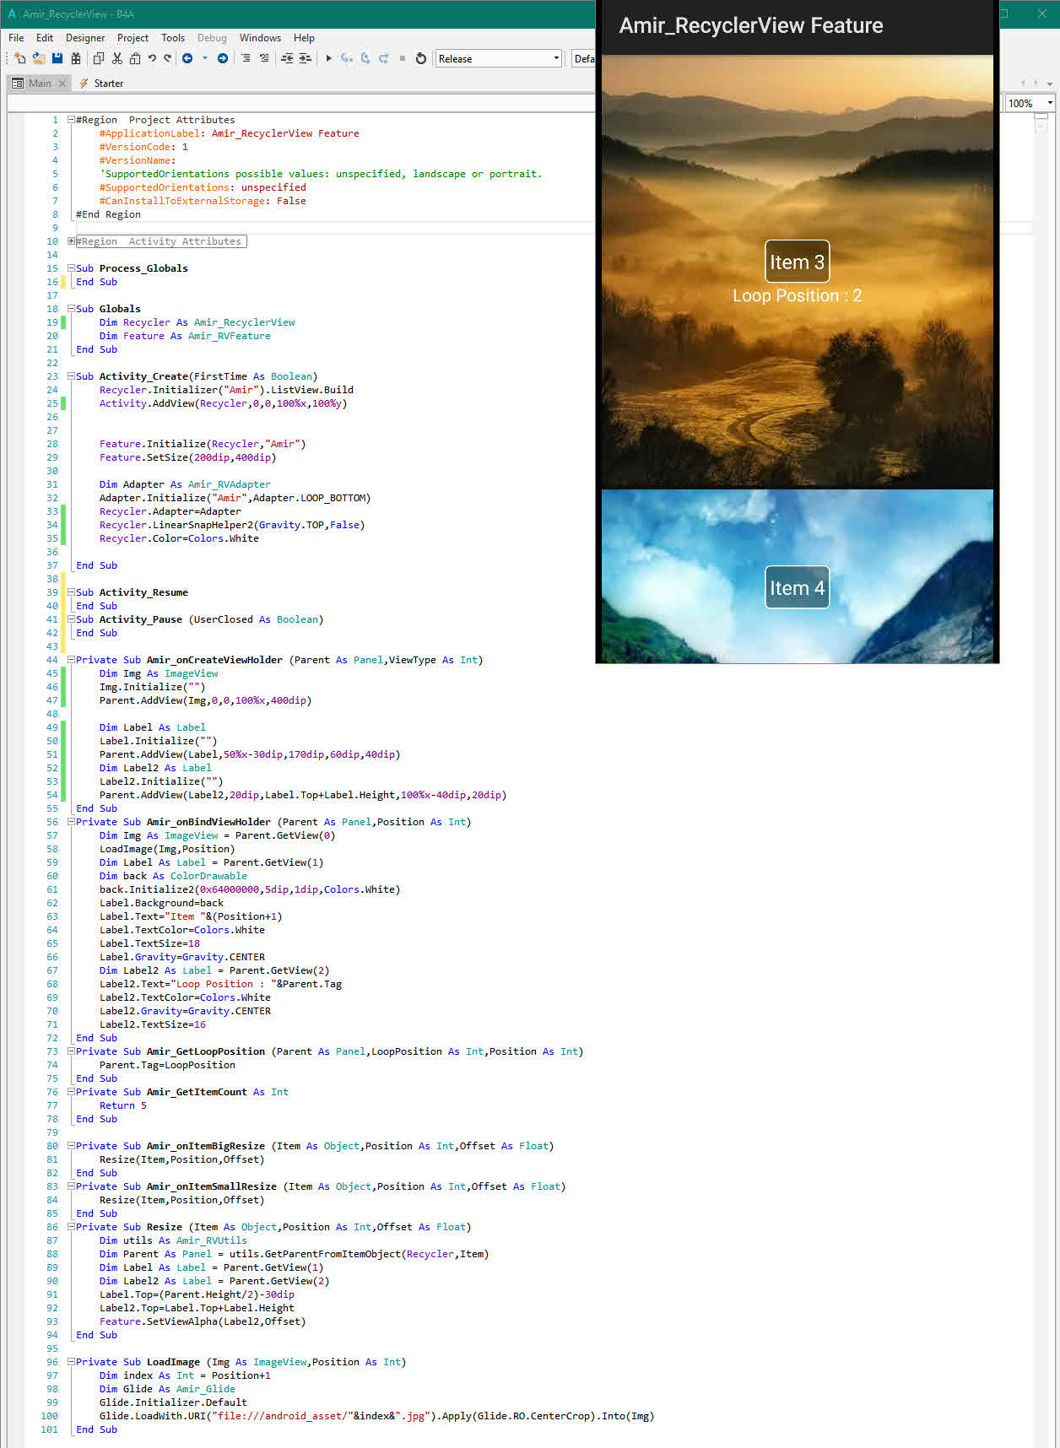Open the Project menu
Screen dimensions: 1060x1448
132,38
